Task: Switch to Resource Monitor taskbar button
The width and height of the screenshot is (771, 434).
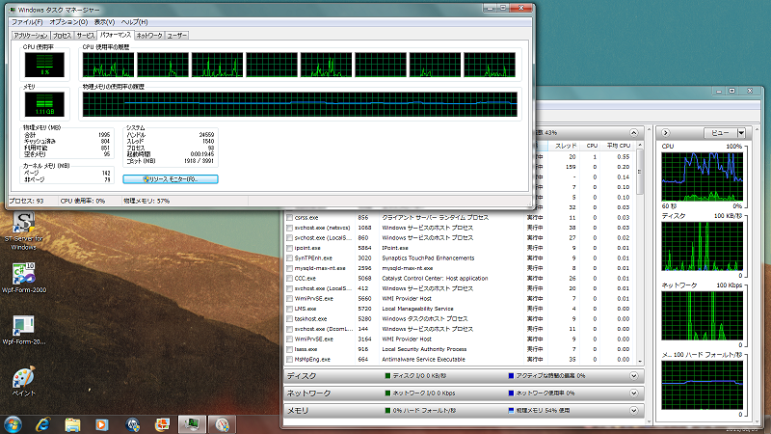Action: coord(223,424)
